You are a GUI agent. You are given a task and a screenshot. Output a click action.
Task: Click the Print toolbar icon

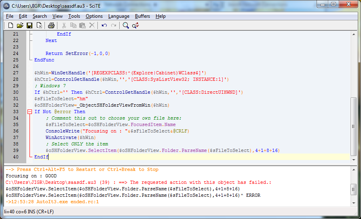[x=51, y=25]
